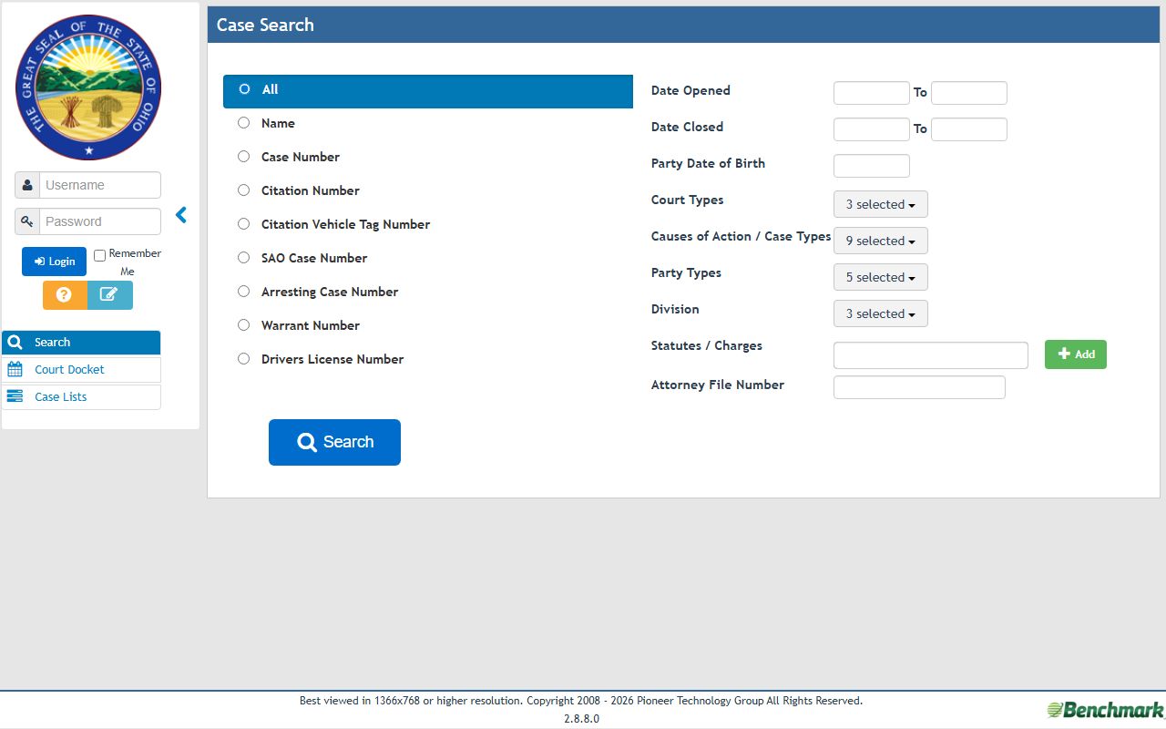1166x729 pixels.
Task: Click the calendar icon for Court Docket
Action: pos(15,369)
